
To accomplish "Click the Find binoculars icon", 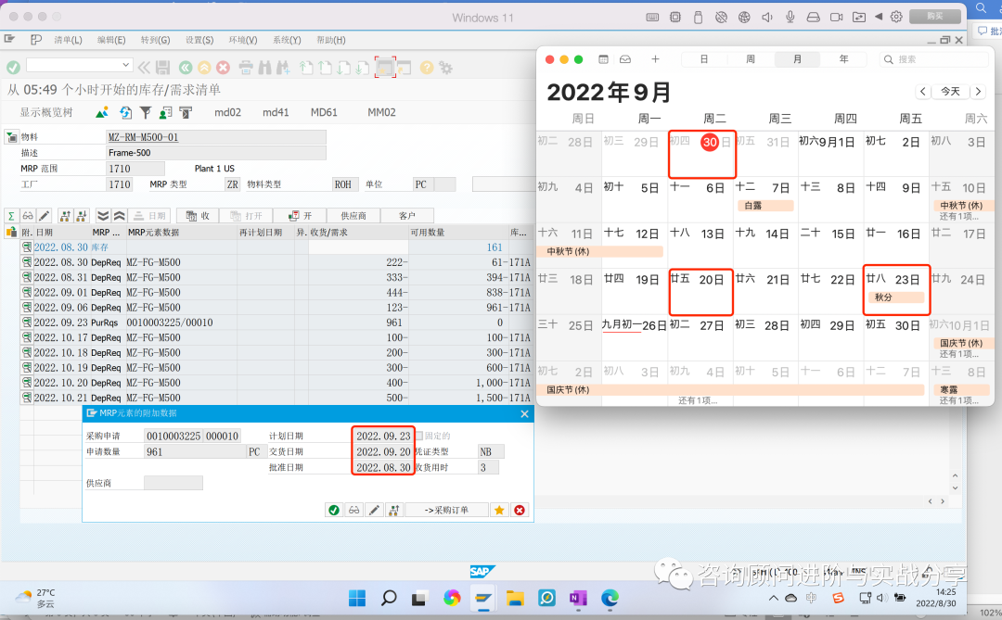I will point(263,67).
